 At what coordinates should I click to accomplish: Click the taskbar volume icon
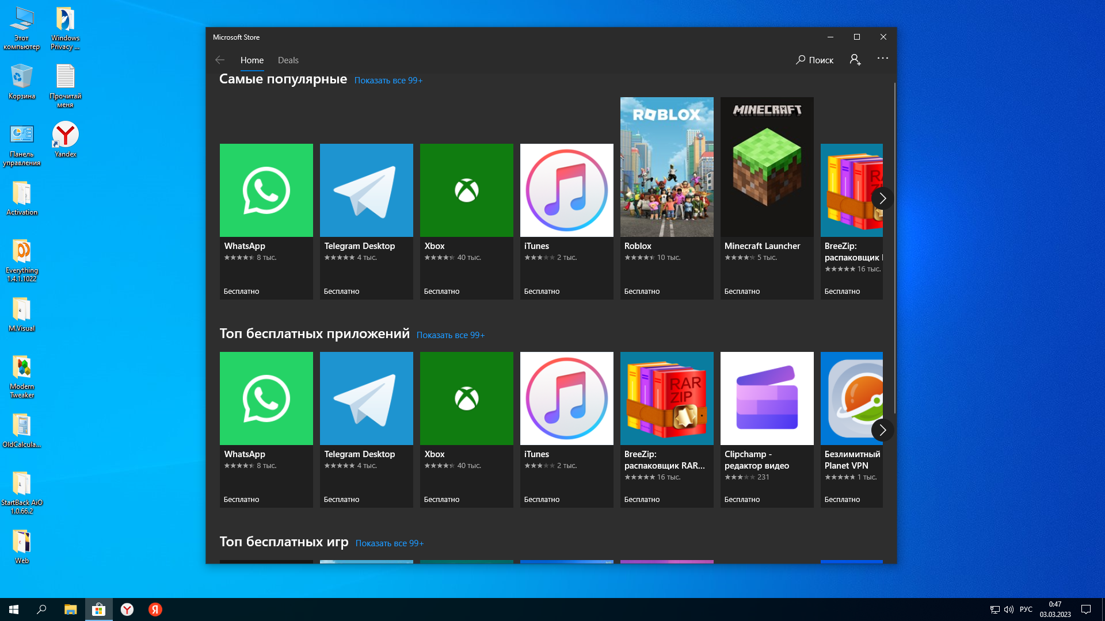tap(1008, 609)
